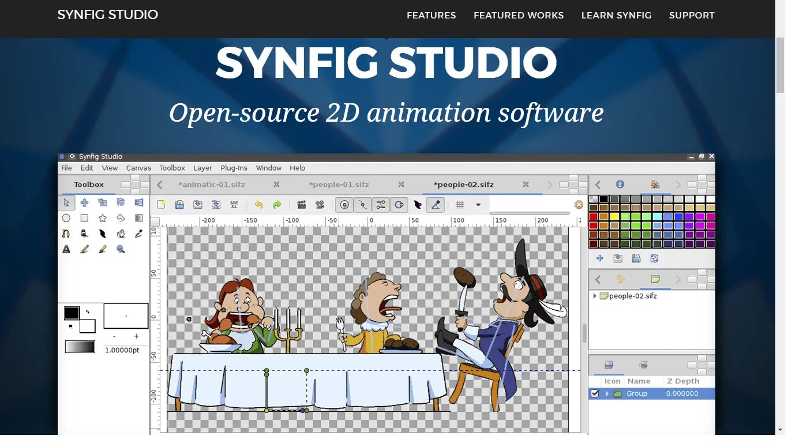Click the white fill color swatch

point(87,326)
